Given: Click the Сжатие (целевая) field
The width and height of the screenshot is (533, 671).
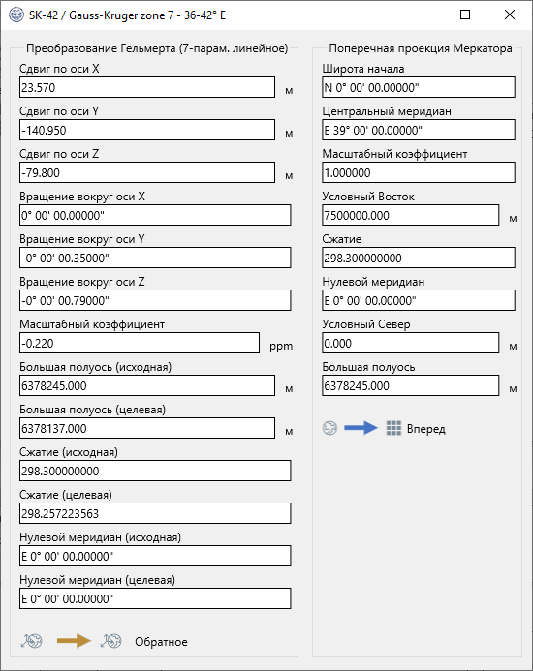Looking at the screenshot, I should (155, 513).
